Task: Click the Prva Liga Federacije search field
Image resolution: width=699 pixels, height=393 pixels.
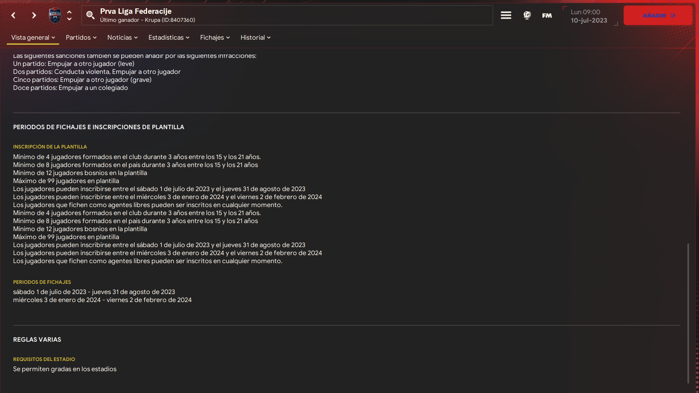Action: click(x=287, y=15)
